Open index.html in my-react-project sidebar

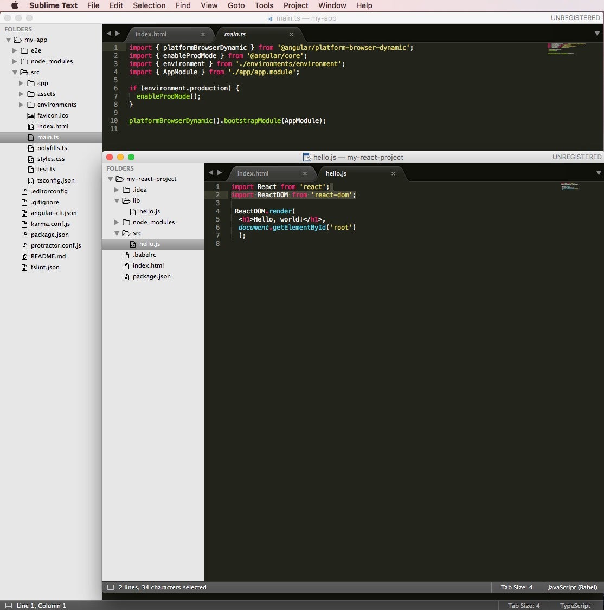click(148, 265)
